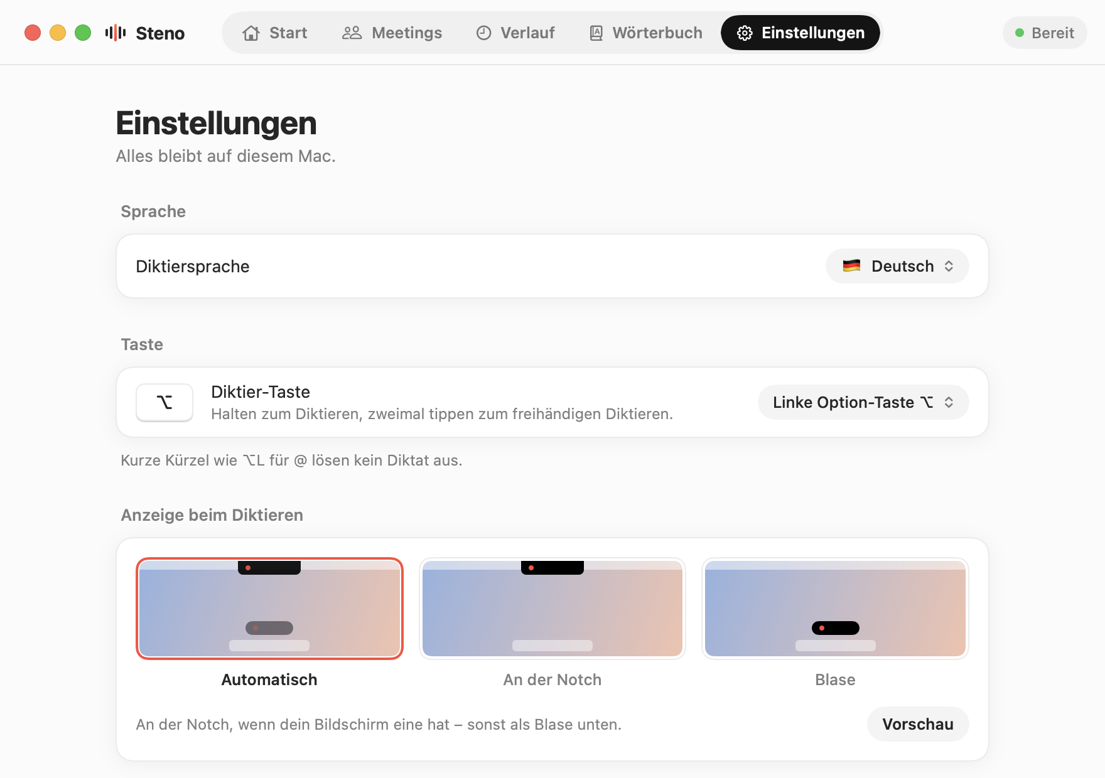The image size is (1105, 778).
Task: Go to the Verlauf tab
Action: [515, 33]
